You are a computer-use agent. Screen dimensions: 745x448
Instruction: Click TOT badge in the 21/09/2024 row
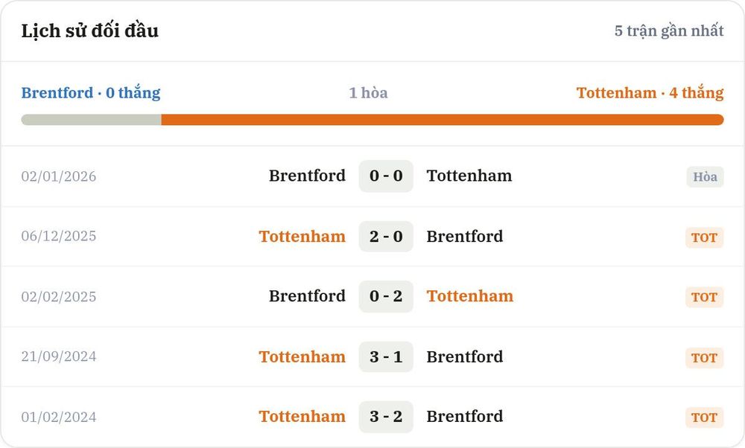(704, 357)
